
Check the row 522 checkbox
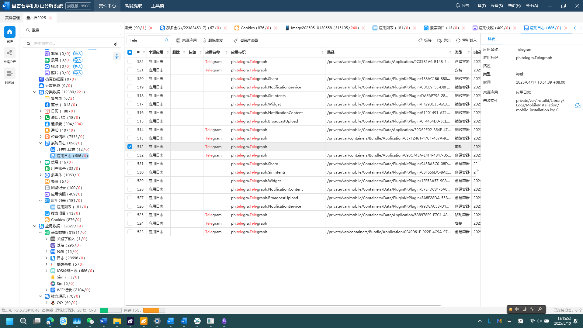(x=130, y=62)
